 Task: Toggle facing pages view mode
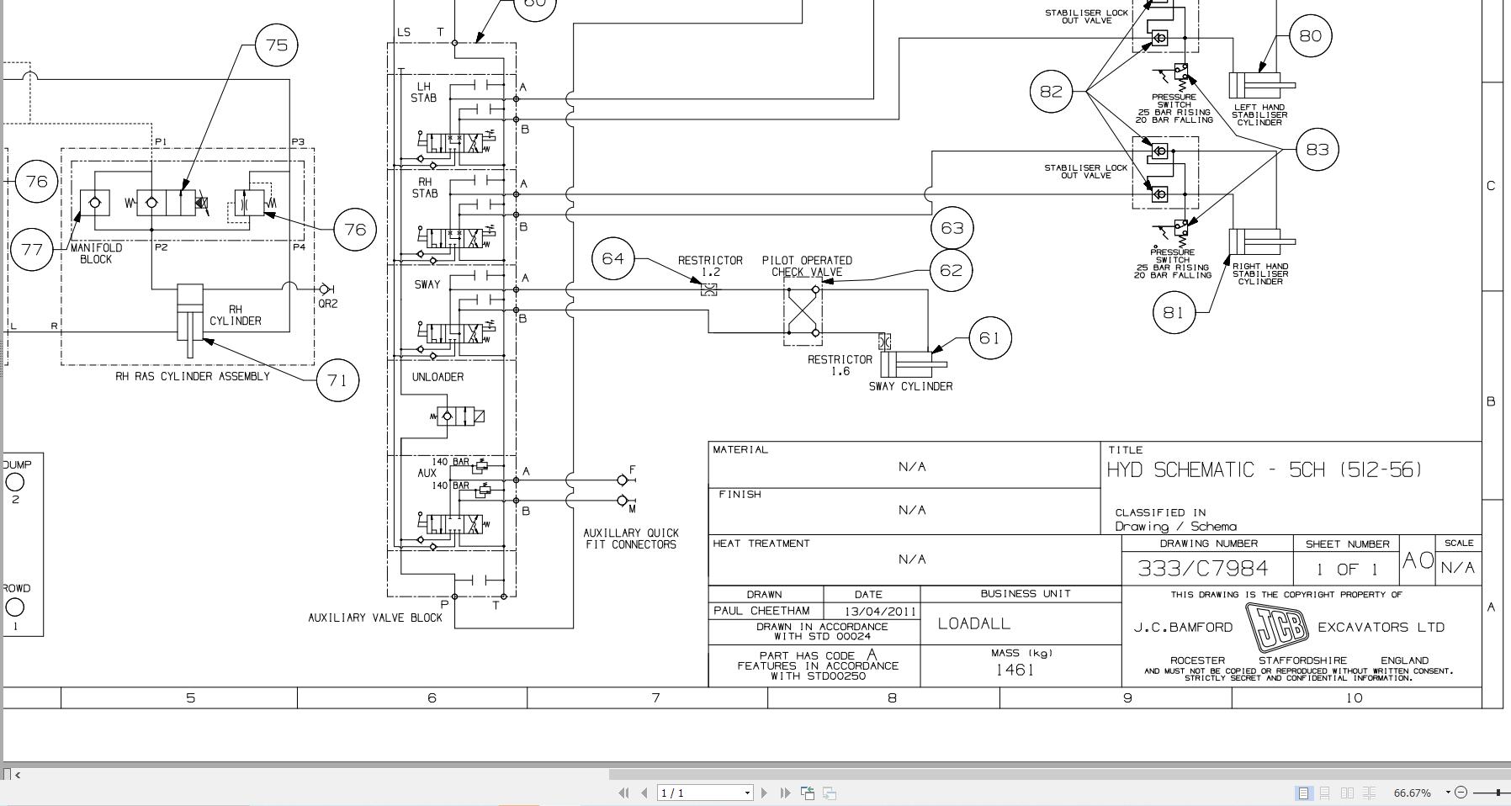point(1348,793)
